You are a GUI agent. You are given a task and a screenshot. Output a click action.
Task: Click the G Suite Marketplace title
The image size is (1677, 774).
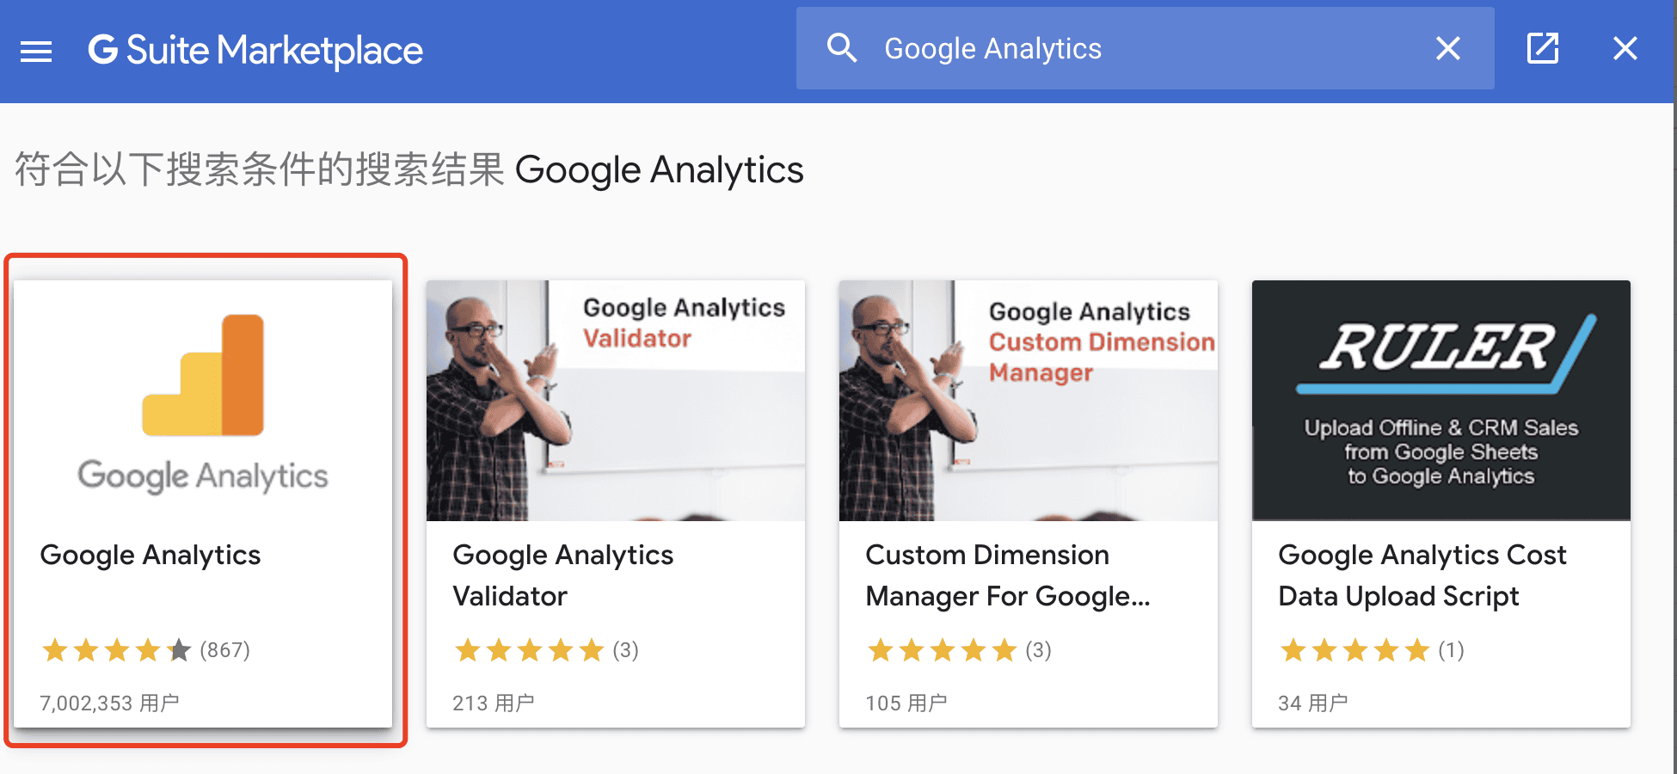255,51
